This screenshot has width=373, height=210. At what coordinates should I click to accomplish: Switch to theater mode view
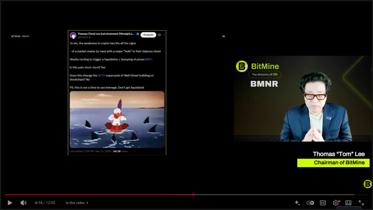pos(348,203)
